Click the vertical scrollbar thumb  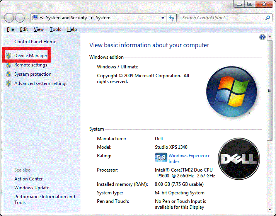(269, 90)
